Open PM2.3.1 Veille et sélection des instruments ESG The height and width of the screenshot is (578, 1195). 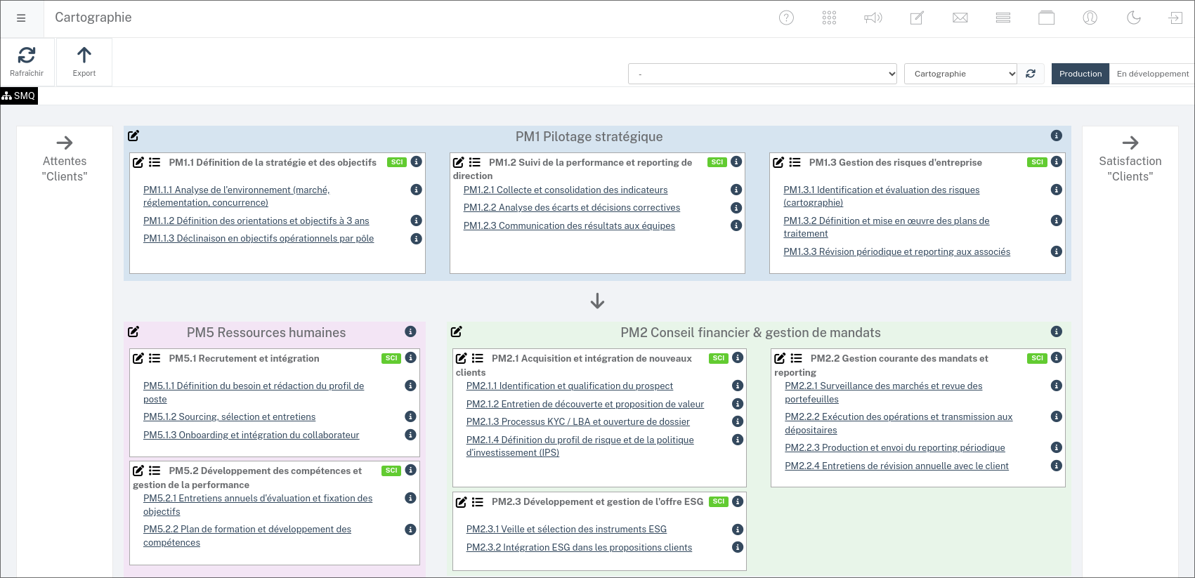566,530
